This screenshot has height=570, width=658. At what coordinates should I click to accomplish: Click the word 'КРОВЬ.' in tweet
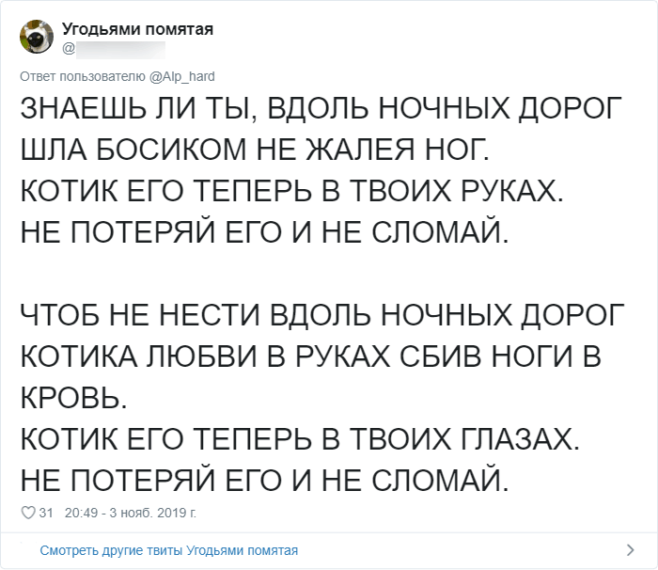73,397
